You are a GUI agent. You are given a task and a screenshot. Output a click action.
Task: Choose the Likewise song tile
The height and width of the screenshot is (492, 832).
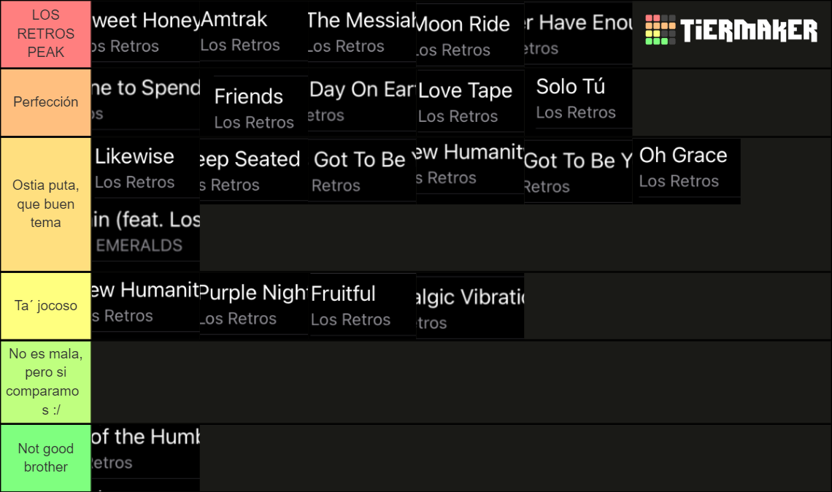(145, 169)
